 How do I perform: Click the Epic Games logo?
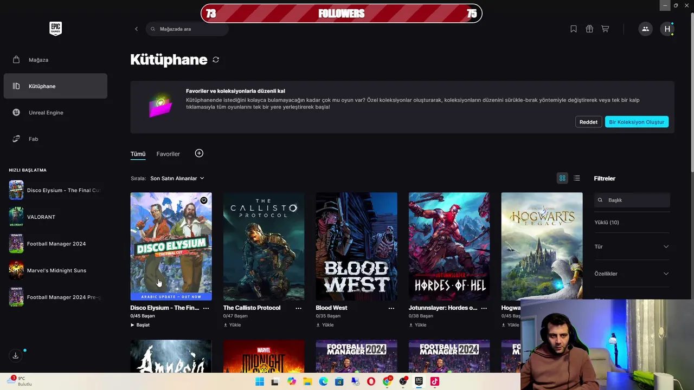(55, 29)
